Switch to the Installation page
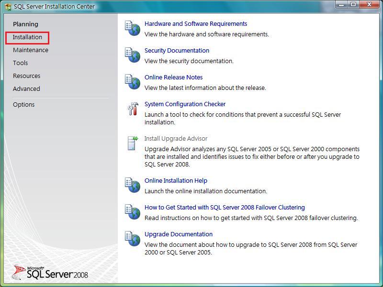 [27, 37]
